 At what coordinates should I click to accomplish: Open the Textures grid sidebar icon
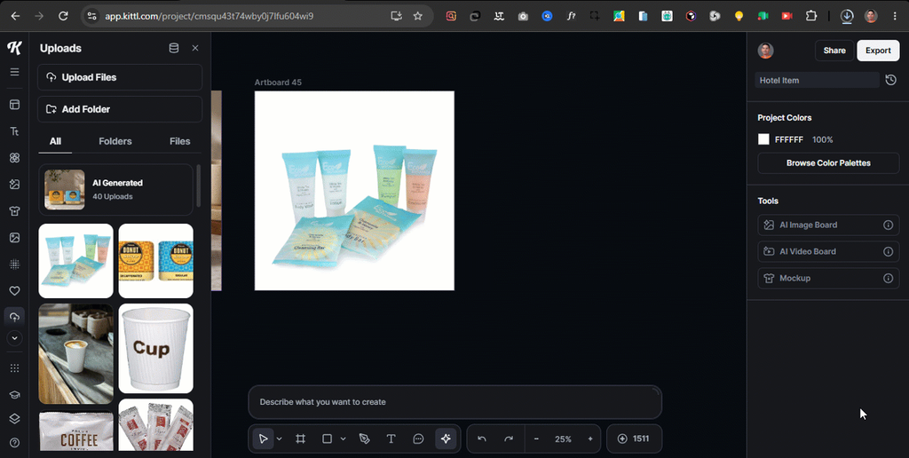[14, 265]
